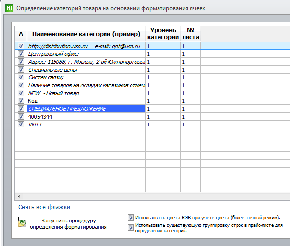Toggle checkbox for Код row
The image size is (290, 246).
coord(21,101)
